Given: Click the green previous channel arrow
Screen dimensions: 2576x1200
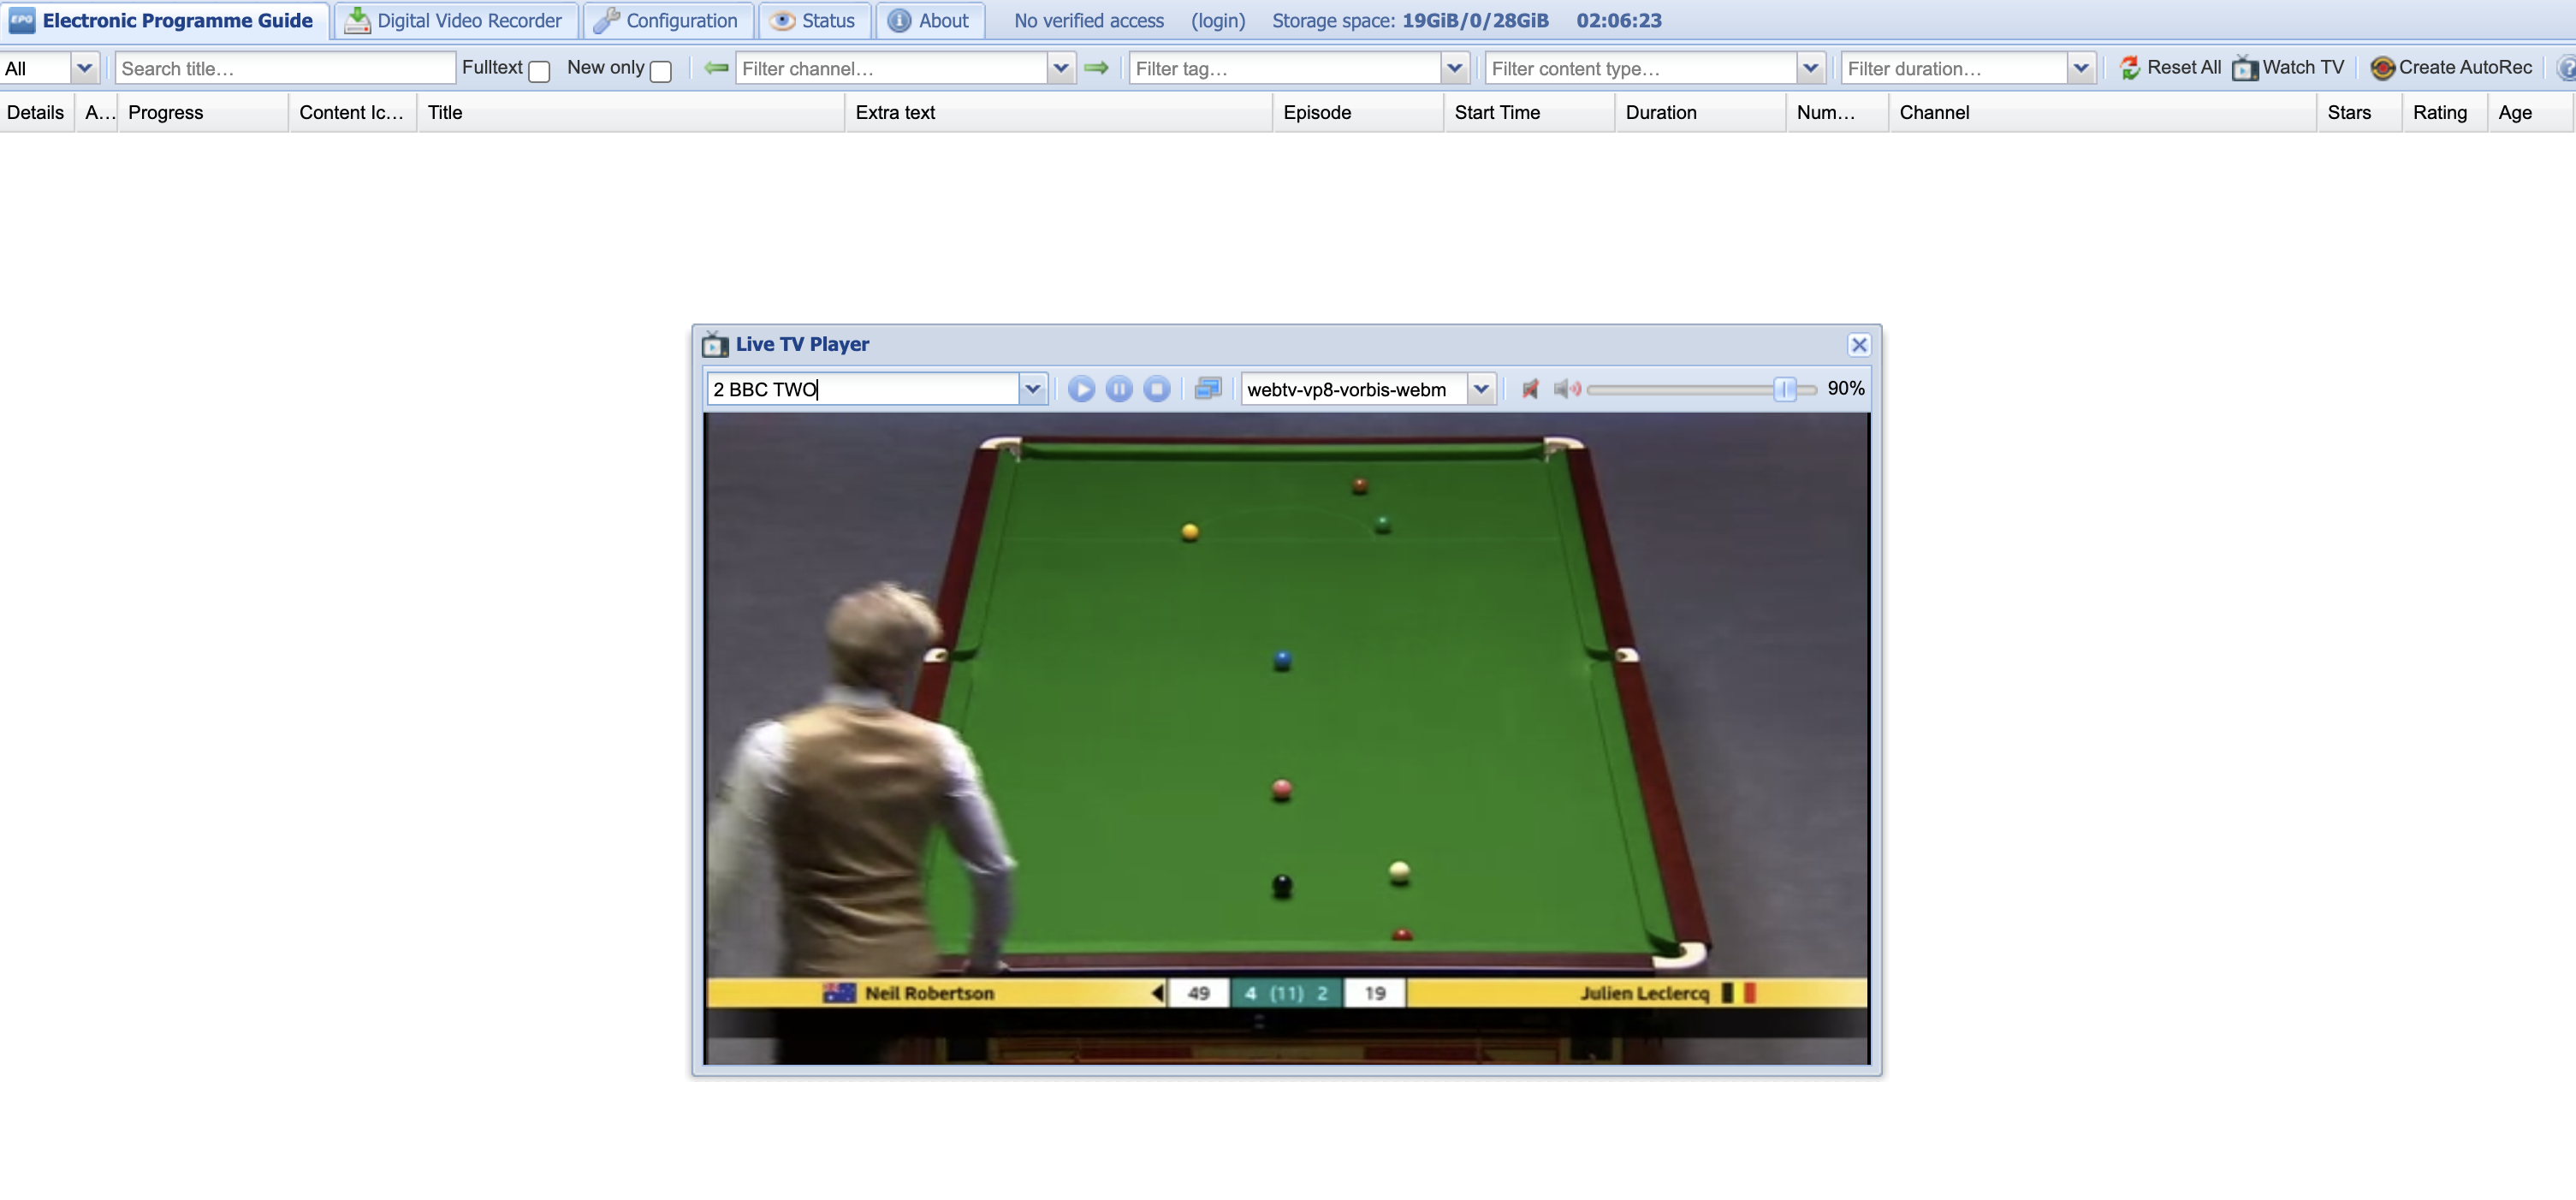Looking at the screenshot, I should point(716,68).
